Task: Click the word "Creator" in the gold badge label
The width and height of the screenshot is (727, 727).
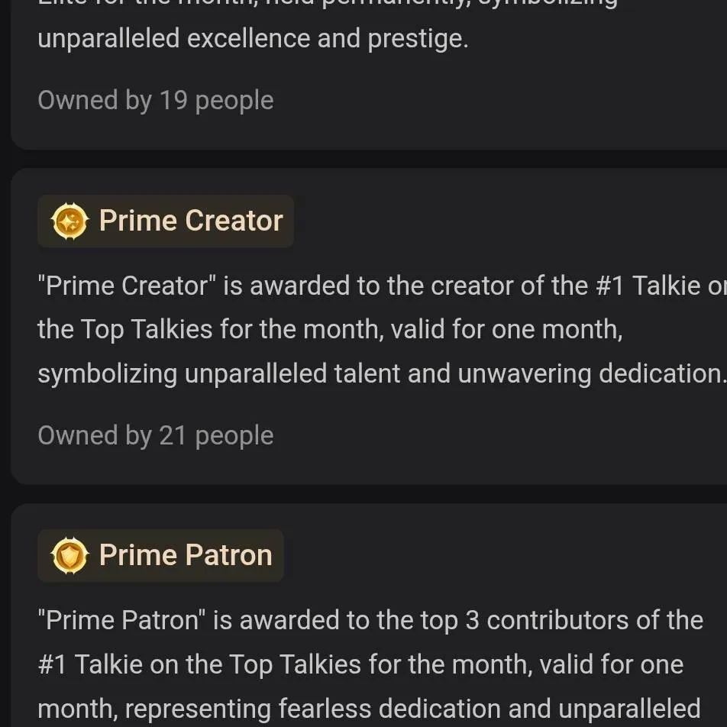Action: tap(234, 221)
